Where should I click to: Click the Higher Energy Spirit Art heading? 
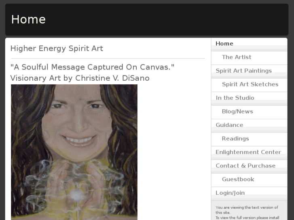[x=57, y=48]
